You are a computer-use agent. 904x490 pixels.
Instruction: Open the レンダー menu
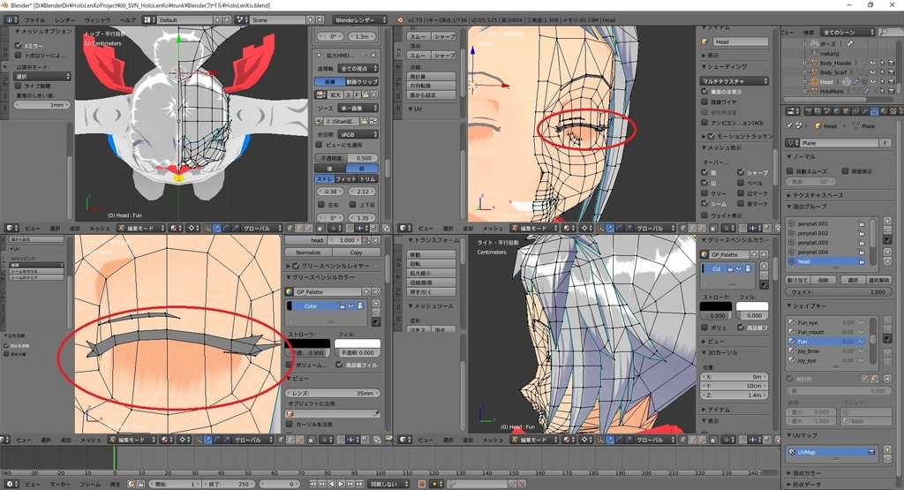coord(65,19)
